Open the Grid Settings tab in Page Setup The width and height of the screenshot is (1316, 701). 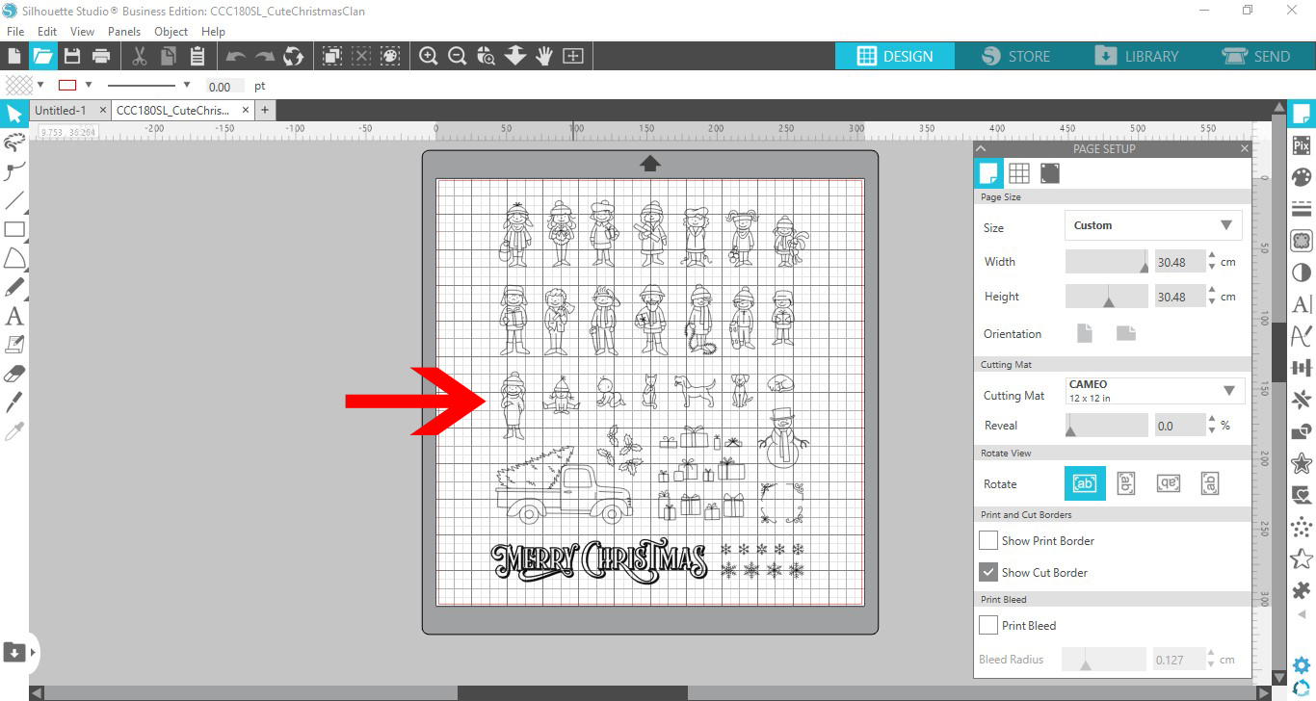click(1019, 173)
